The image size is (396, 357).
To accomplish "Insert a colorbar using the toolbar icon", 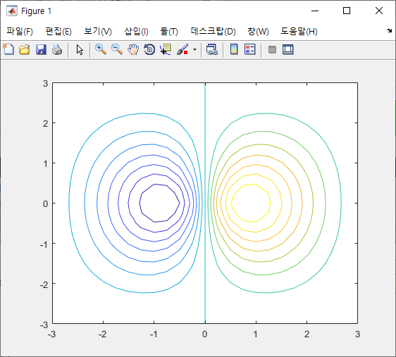I will 234,49.
